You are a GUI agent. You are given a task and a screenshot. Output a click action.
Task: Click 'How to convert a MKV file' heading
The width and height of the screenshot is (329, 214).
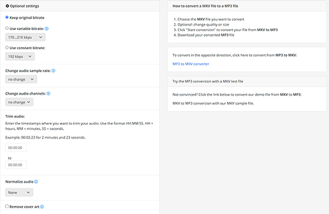tap(205, 6)
